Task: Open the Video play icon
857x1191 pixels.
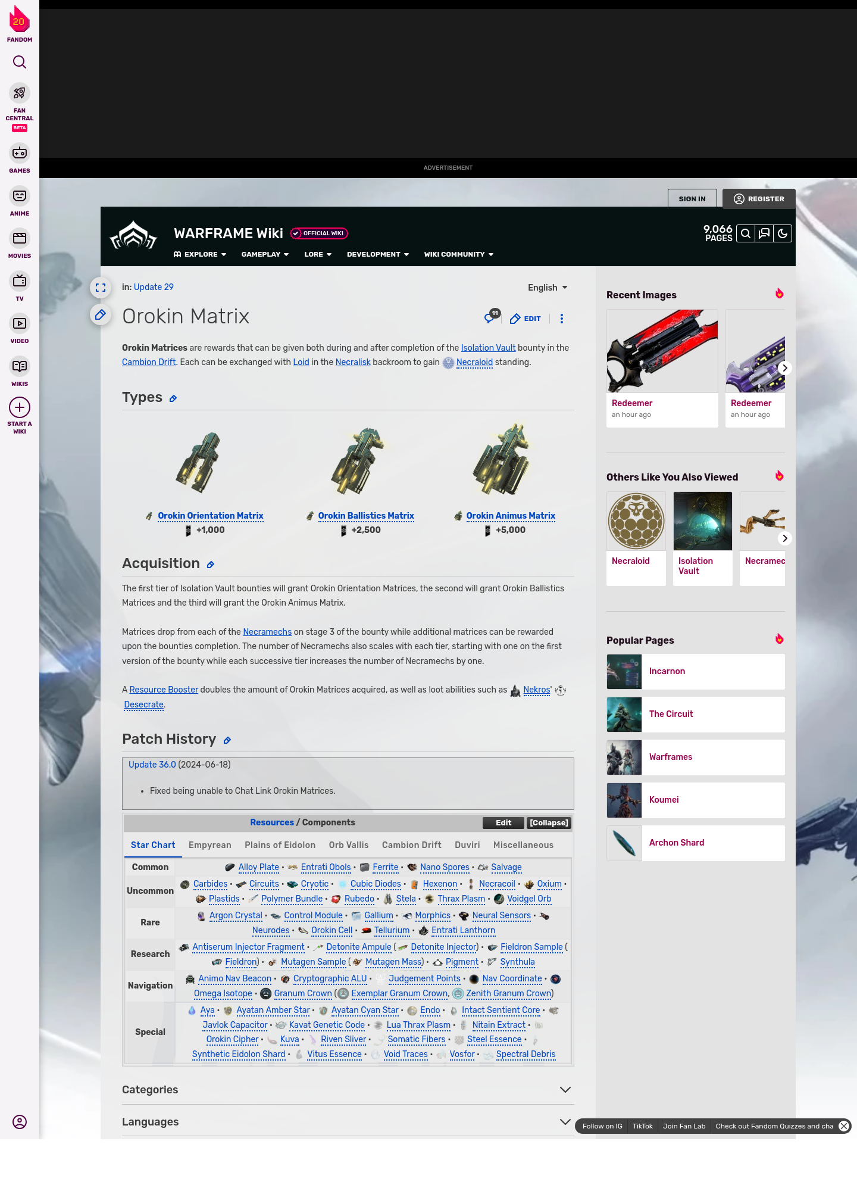Action: click(20, 323)
